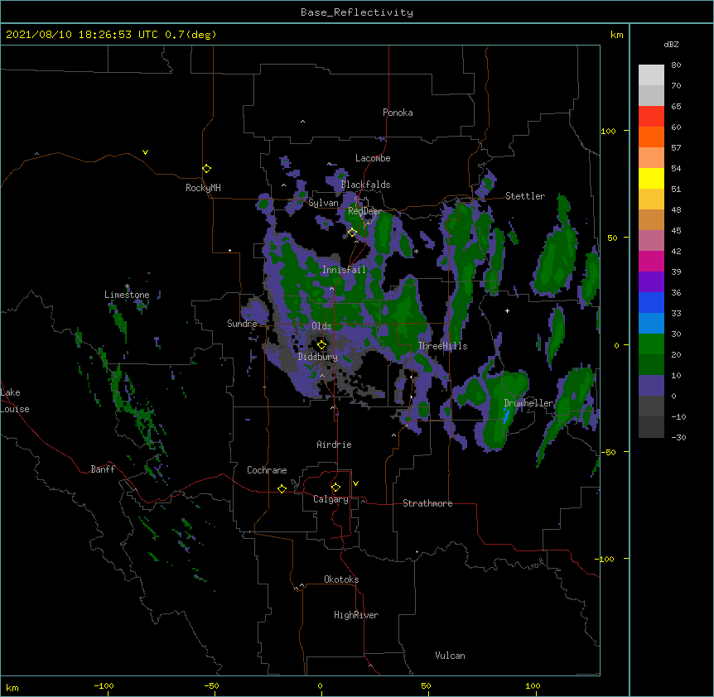The width and height of the screenshot is (714, 697).
Task: Click the Vulcan town label
Action: pos(450,656)
